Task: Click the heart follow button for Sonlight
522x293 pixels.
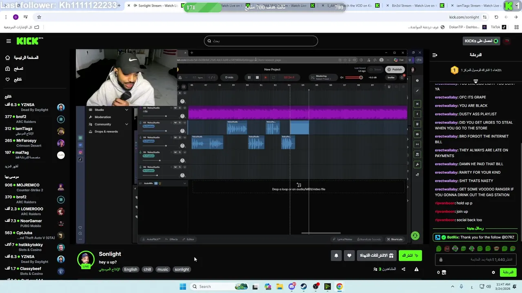Action: (349, 256)
